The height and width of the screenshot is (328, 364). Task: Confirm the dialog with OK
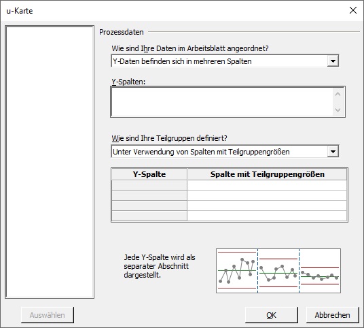coord(272,315)
